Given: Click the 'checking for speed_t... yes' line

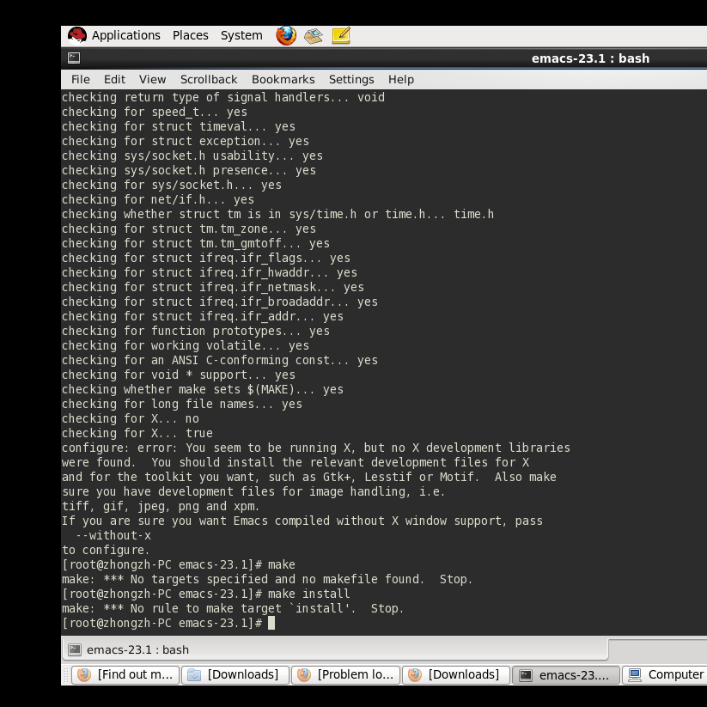Looking at the screenshot, I should point(155,112).
